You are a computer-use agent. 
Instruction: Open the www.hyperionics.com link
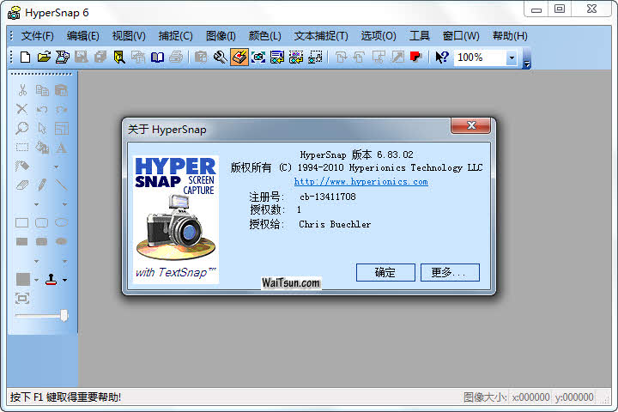tap(360, 182)
